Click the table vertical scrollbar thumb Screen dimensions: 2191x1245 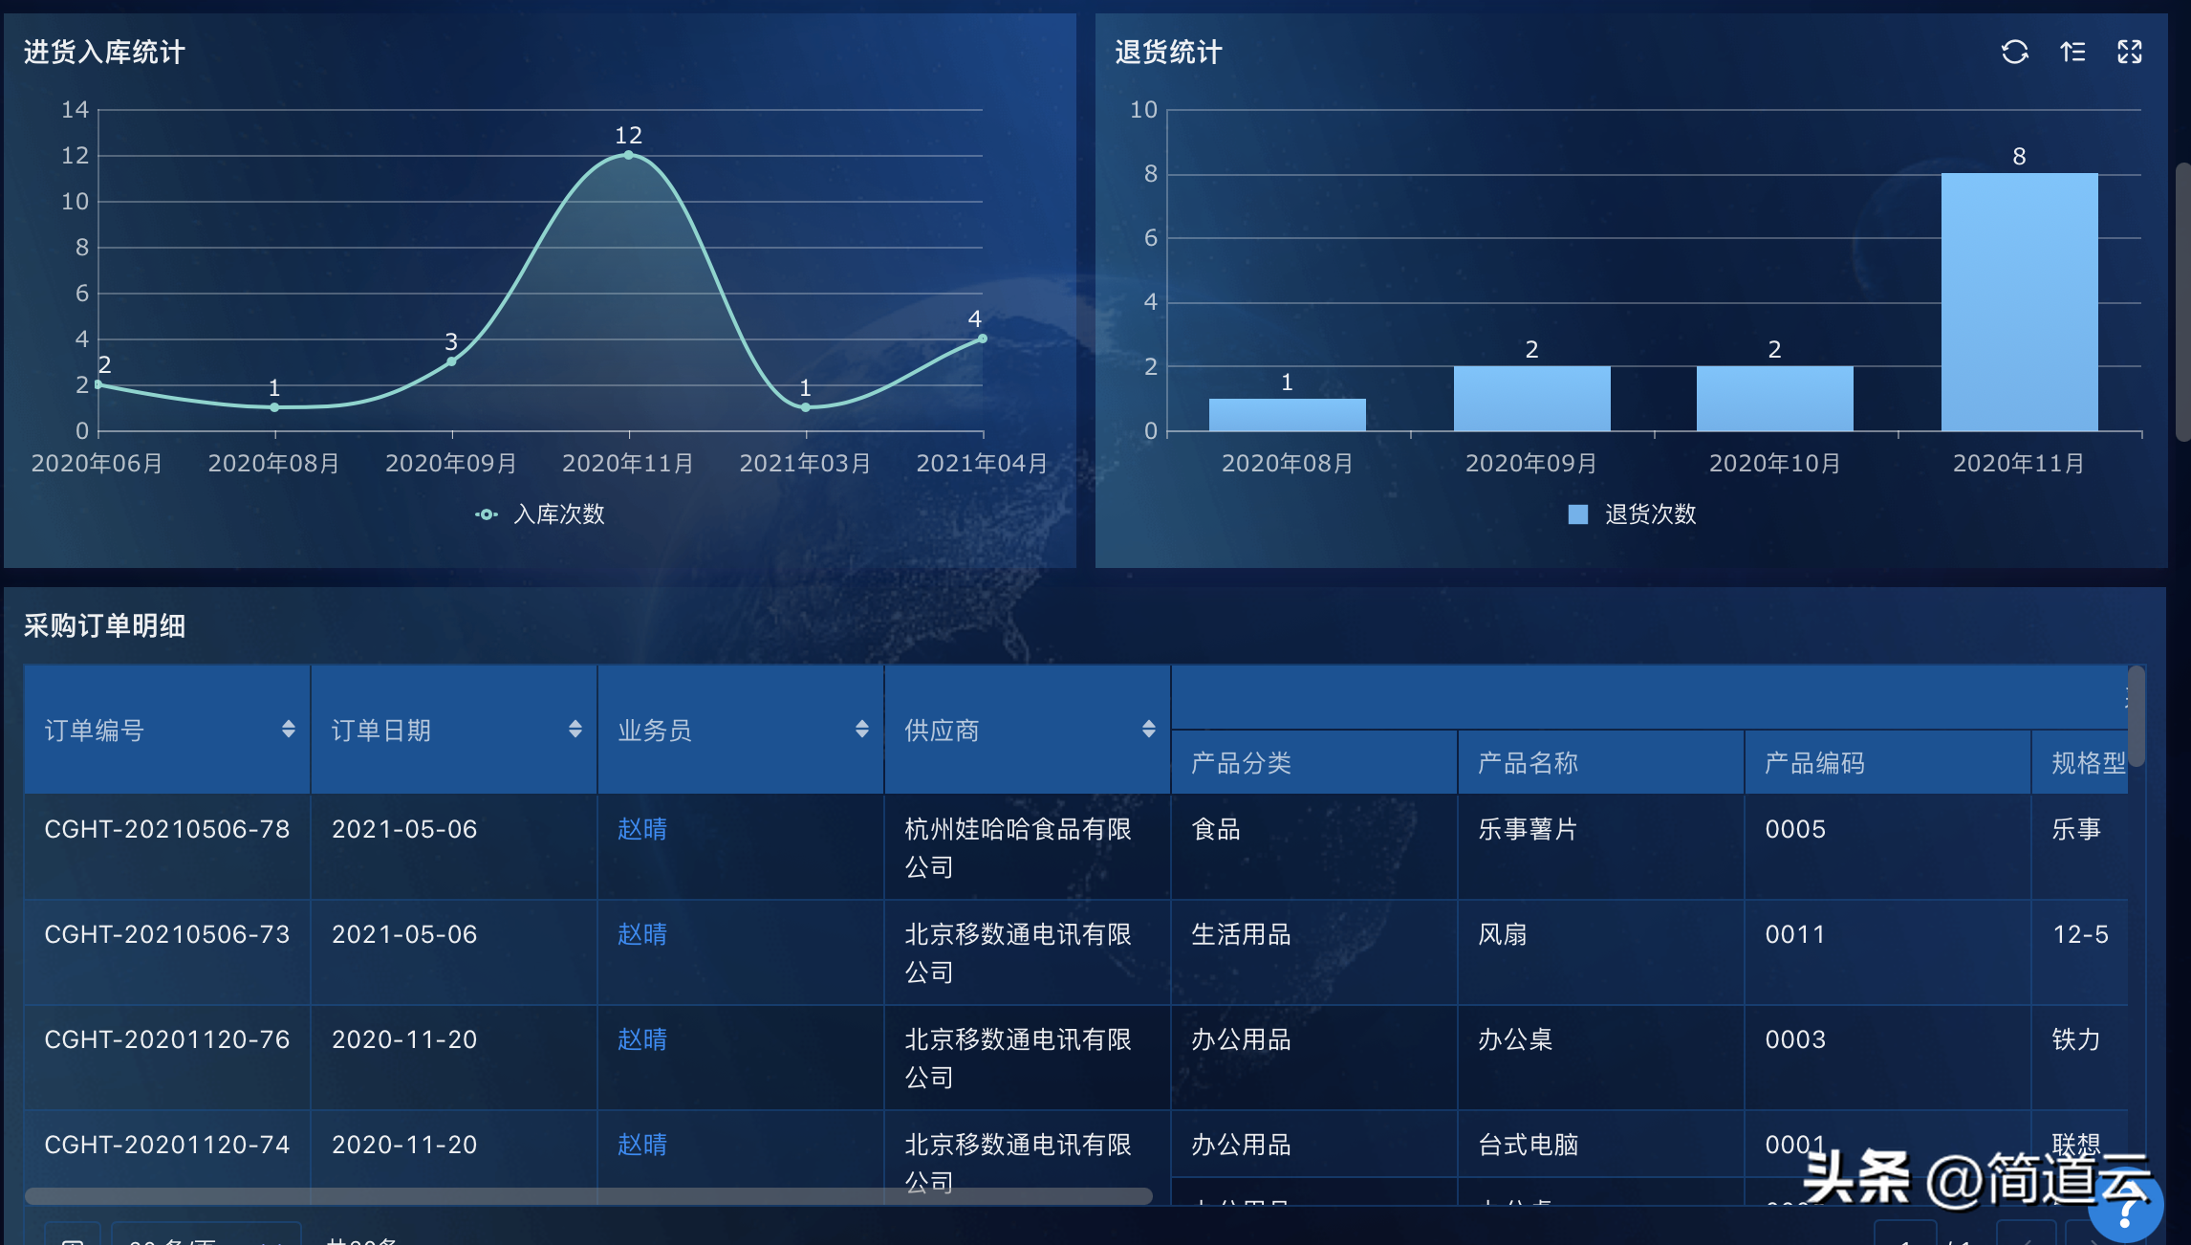point(2136,715)
